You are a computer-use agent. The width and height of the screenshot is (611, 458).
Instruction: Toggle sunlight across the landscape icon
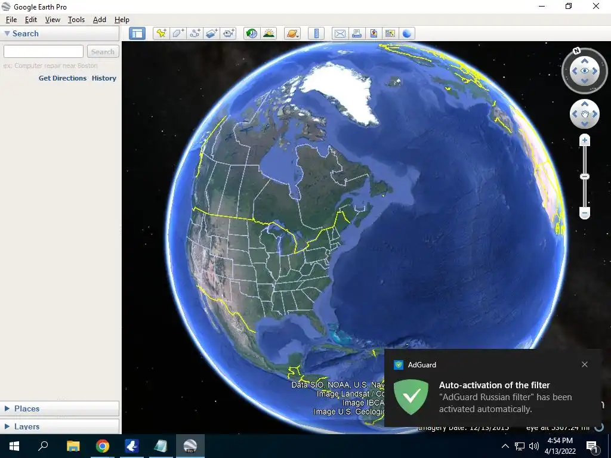pyautogui.click(x=269, y=33)
